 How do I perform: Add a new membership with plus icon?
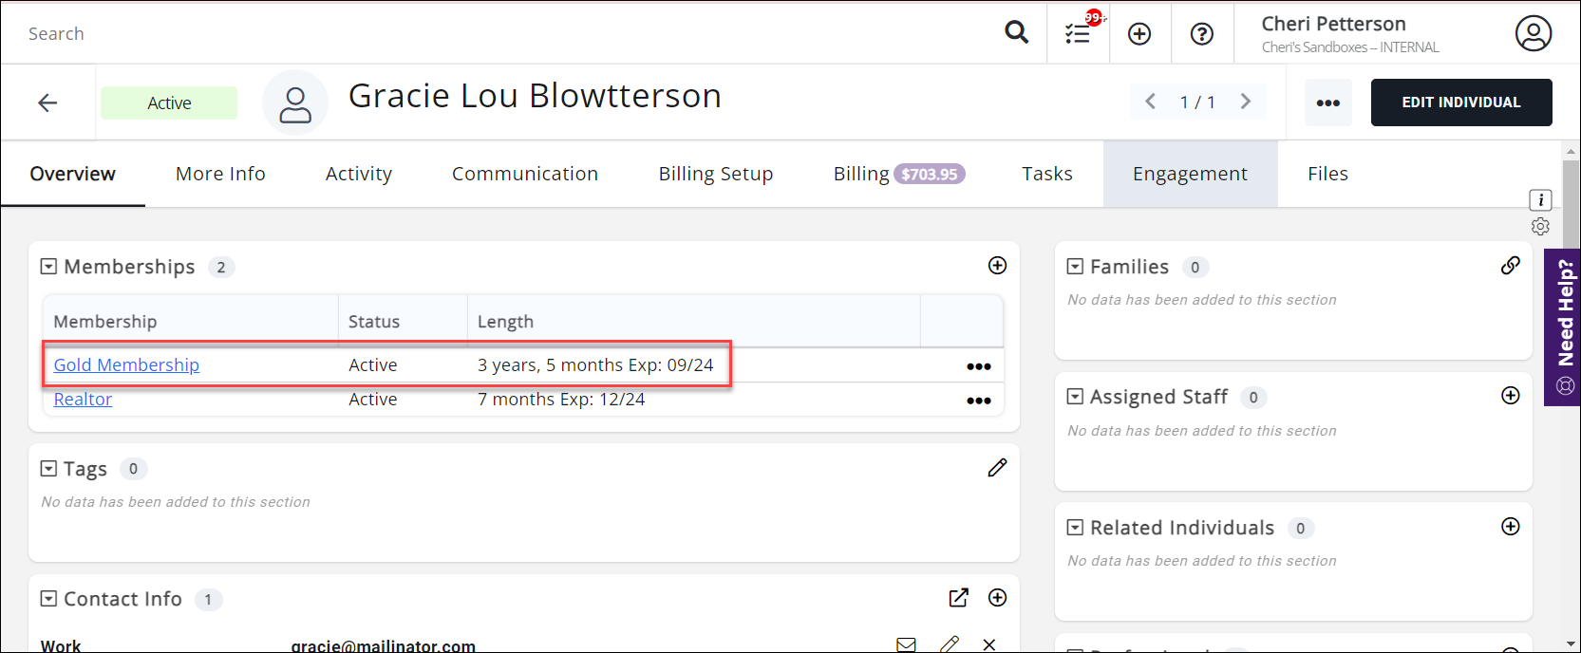click(997, 266)
